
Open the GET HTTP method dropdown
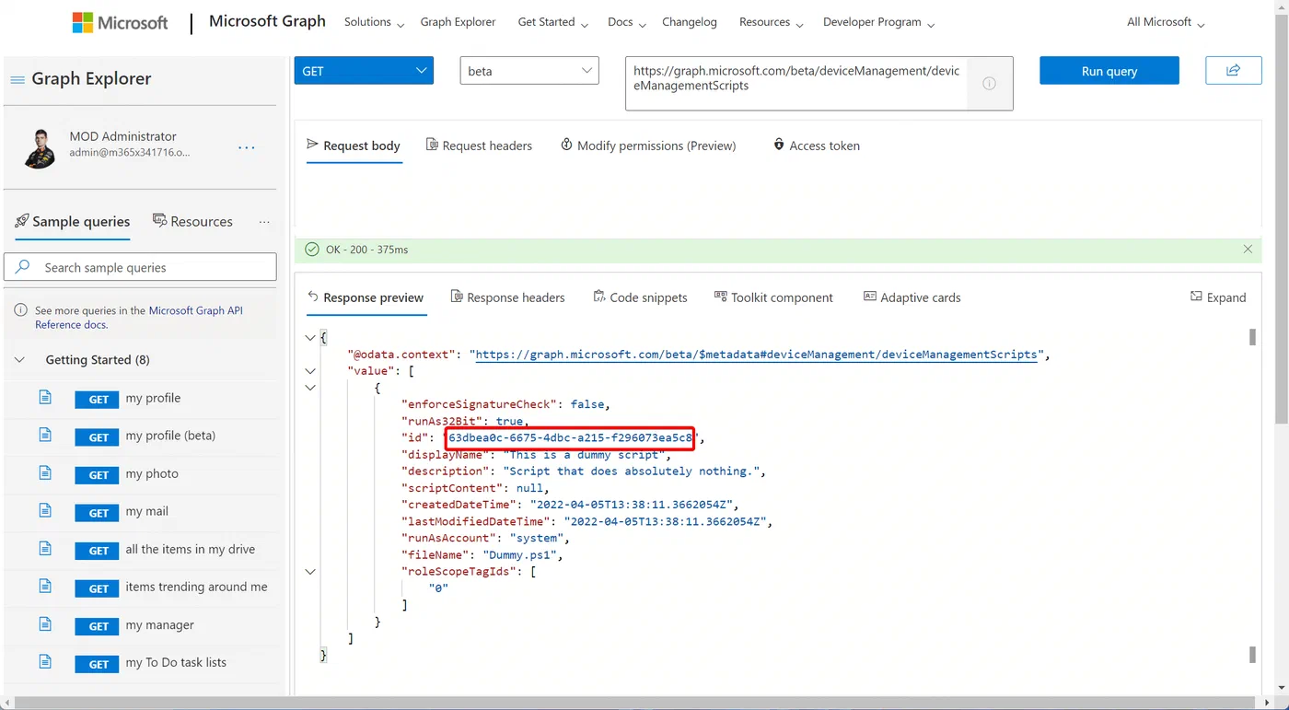[364, 71]
